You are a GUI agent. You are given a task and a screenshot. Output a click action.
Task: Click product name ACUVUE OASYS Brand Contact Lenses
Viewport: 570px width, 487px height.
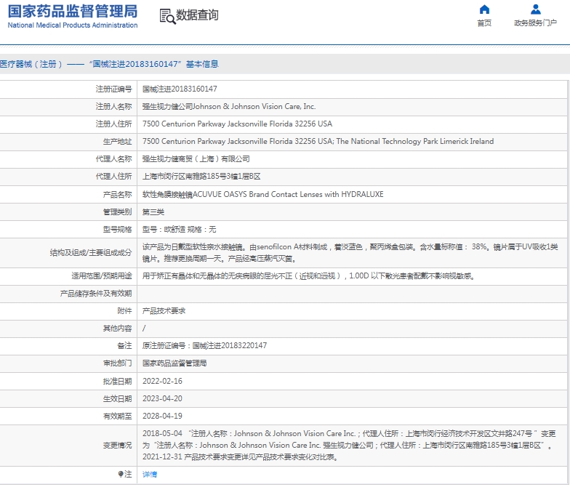coord(263,195)
